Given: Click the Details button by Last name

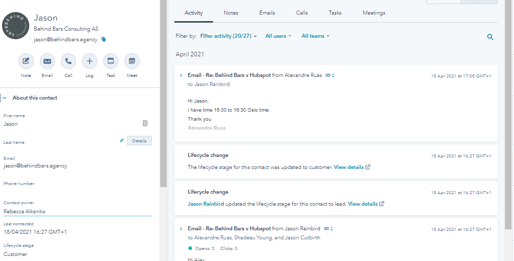Looking at the screenshot, I should click(x=139, y=141).
